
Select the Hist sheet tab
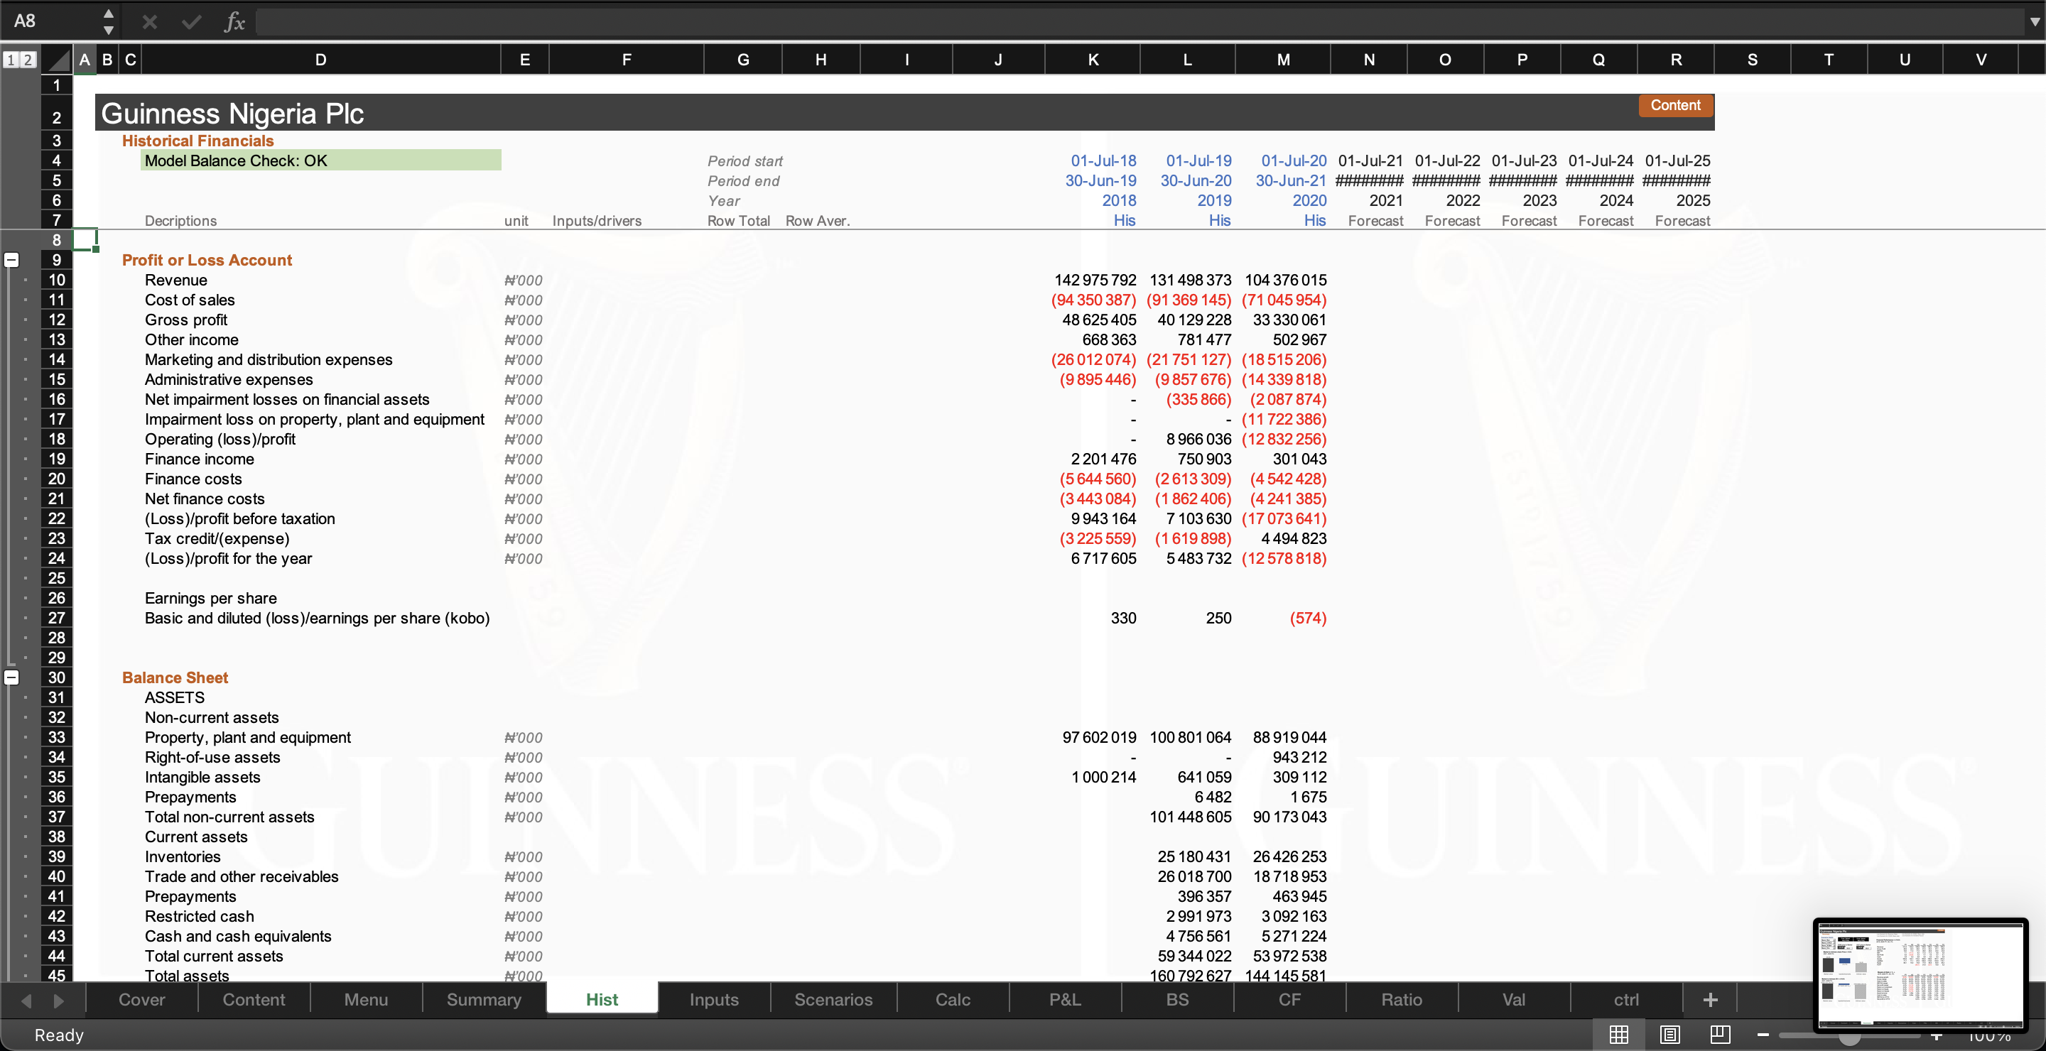[x=602, y=999]
